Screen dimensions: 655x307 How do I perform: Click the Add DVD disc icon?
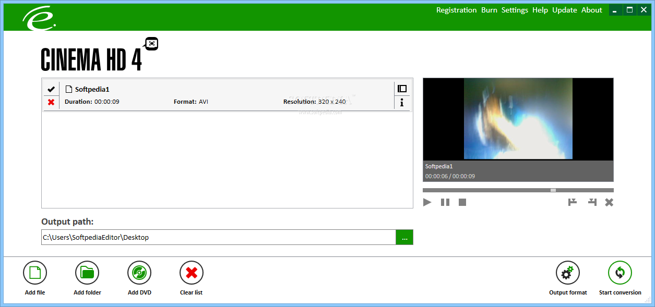click(x=139, y=273)
